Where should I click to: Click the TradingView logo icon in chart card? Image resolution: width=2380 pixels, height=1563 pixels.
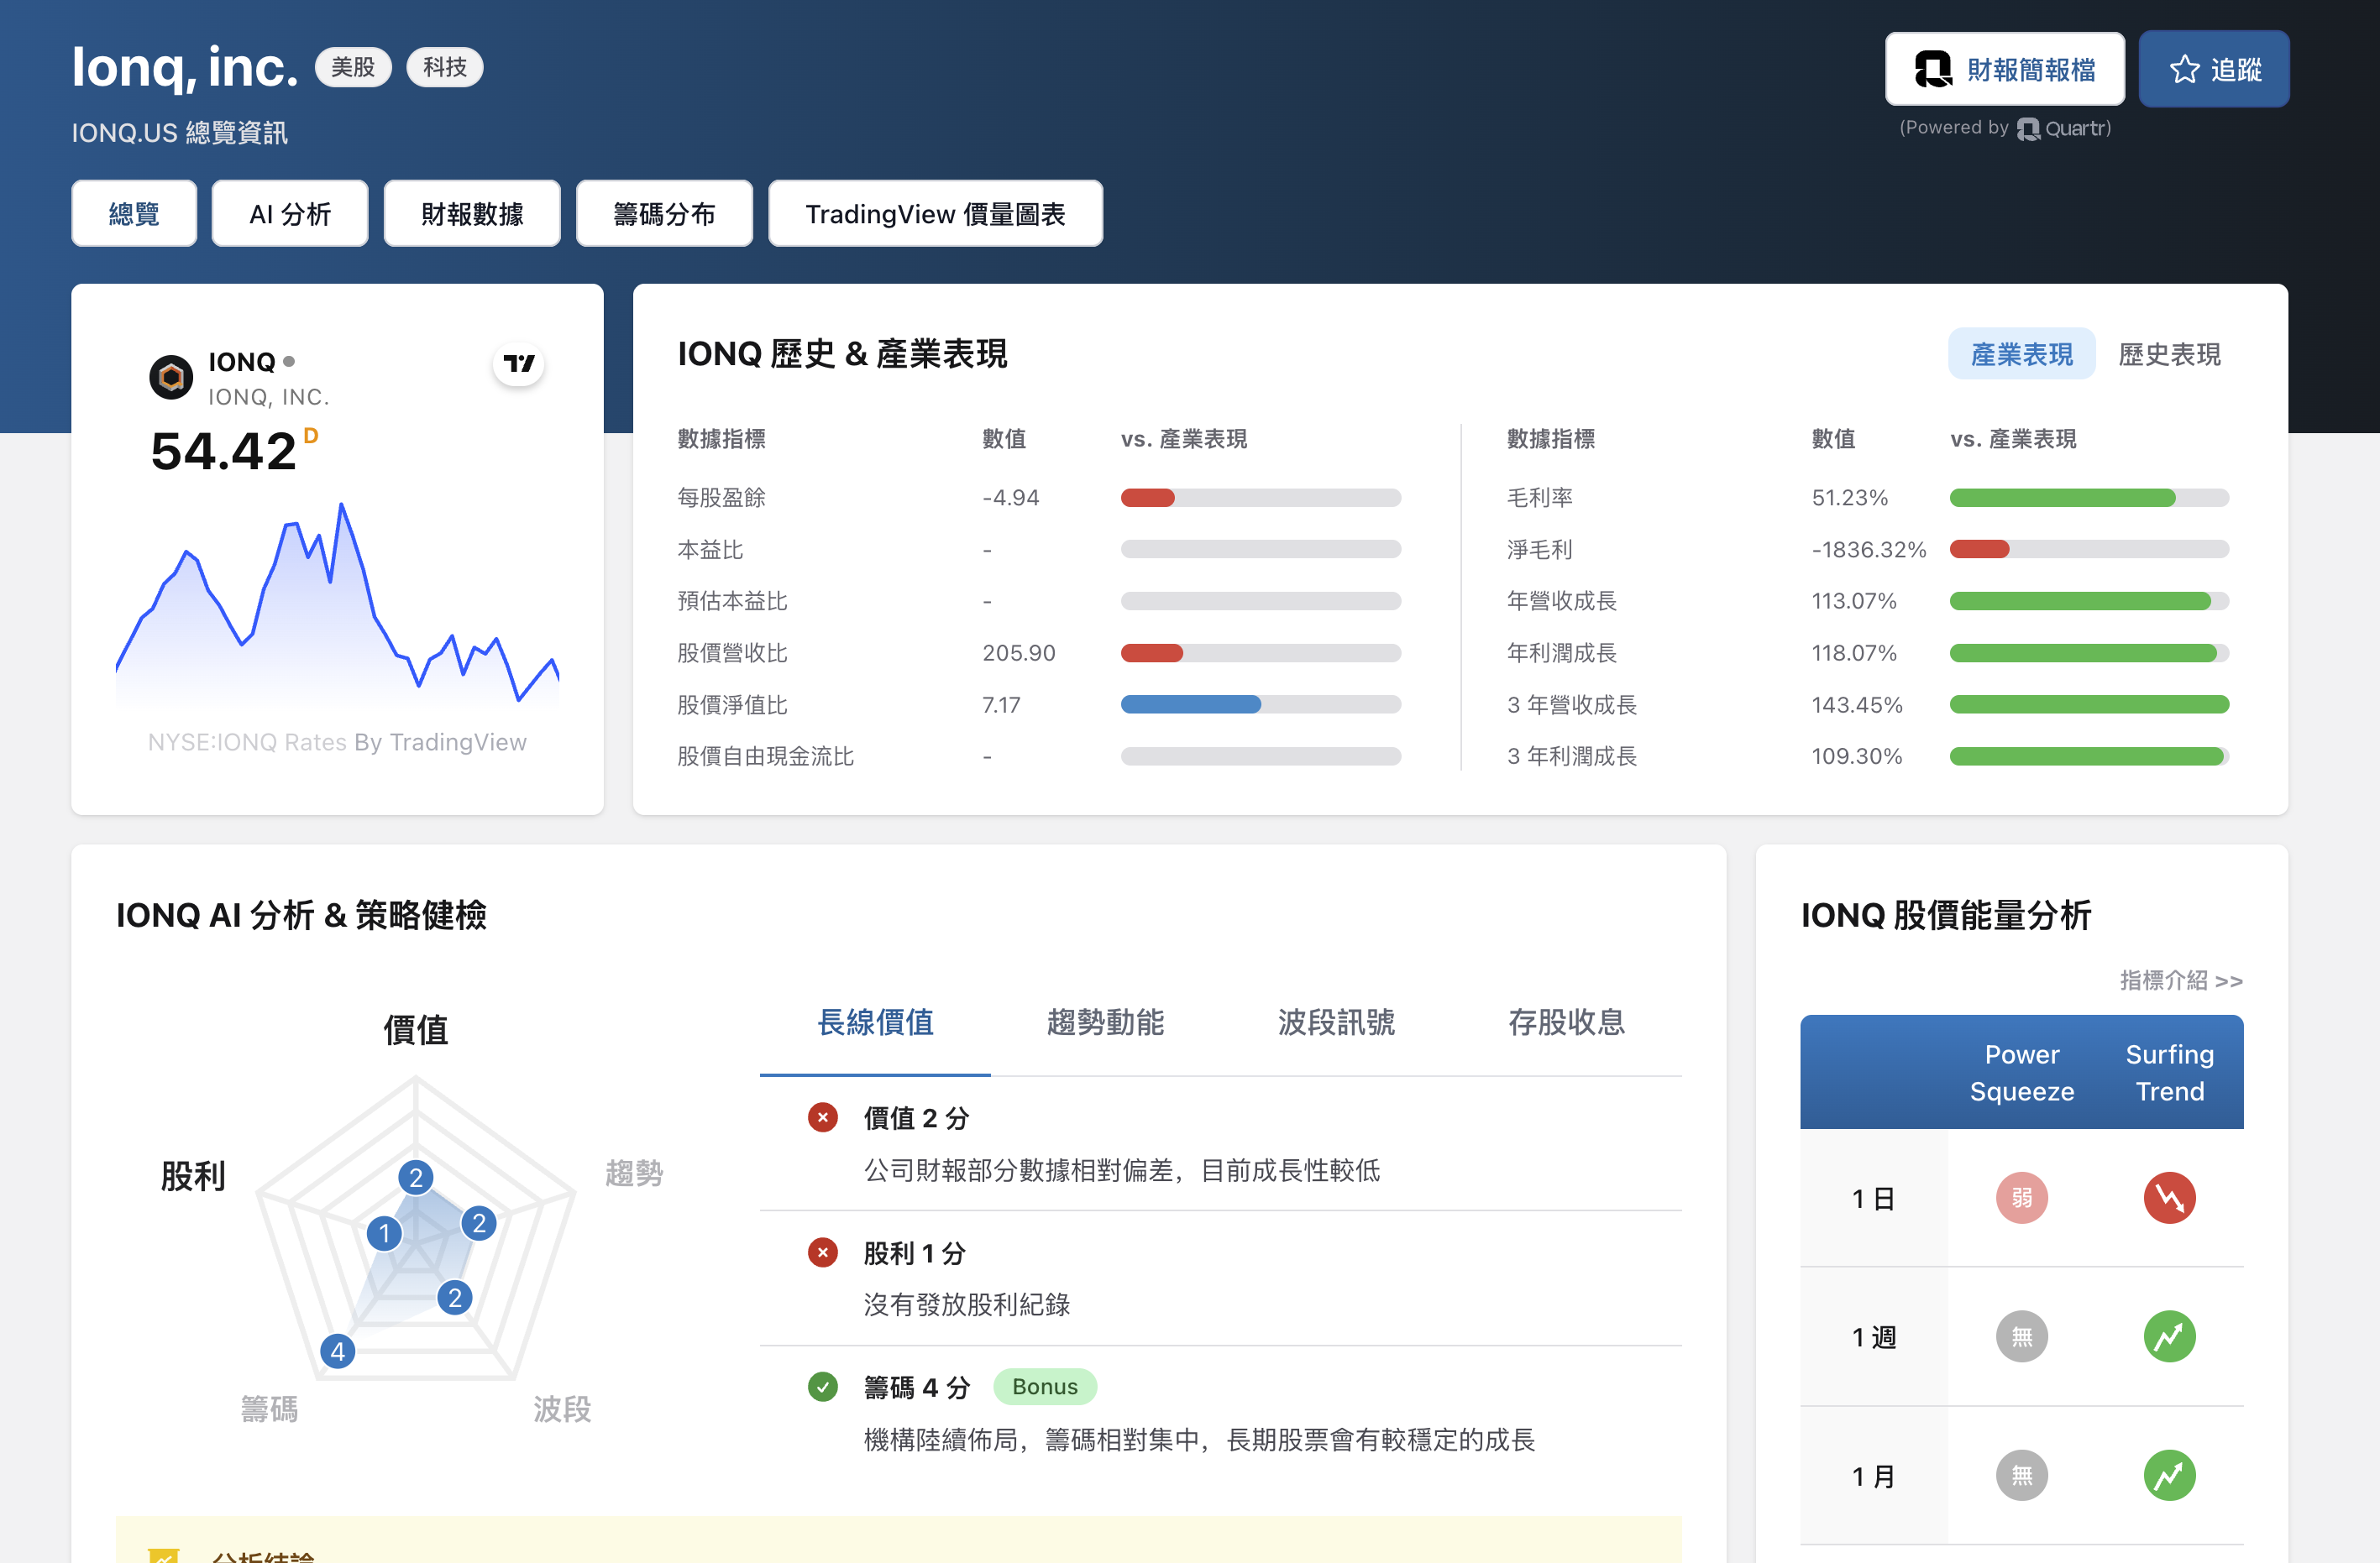pos(518,363)
